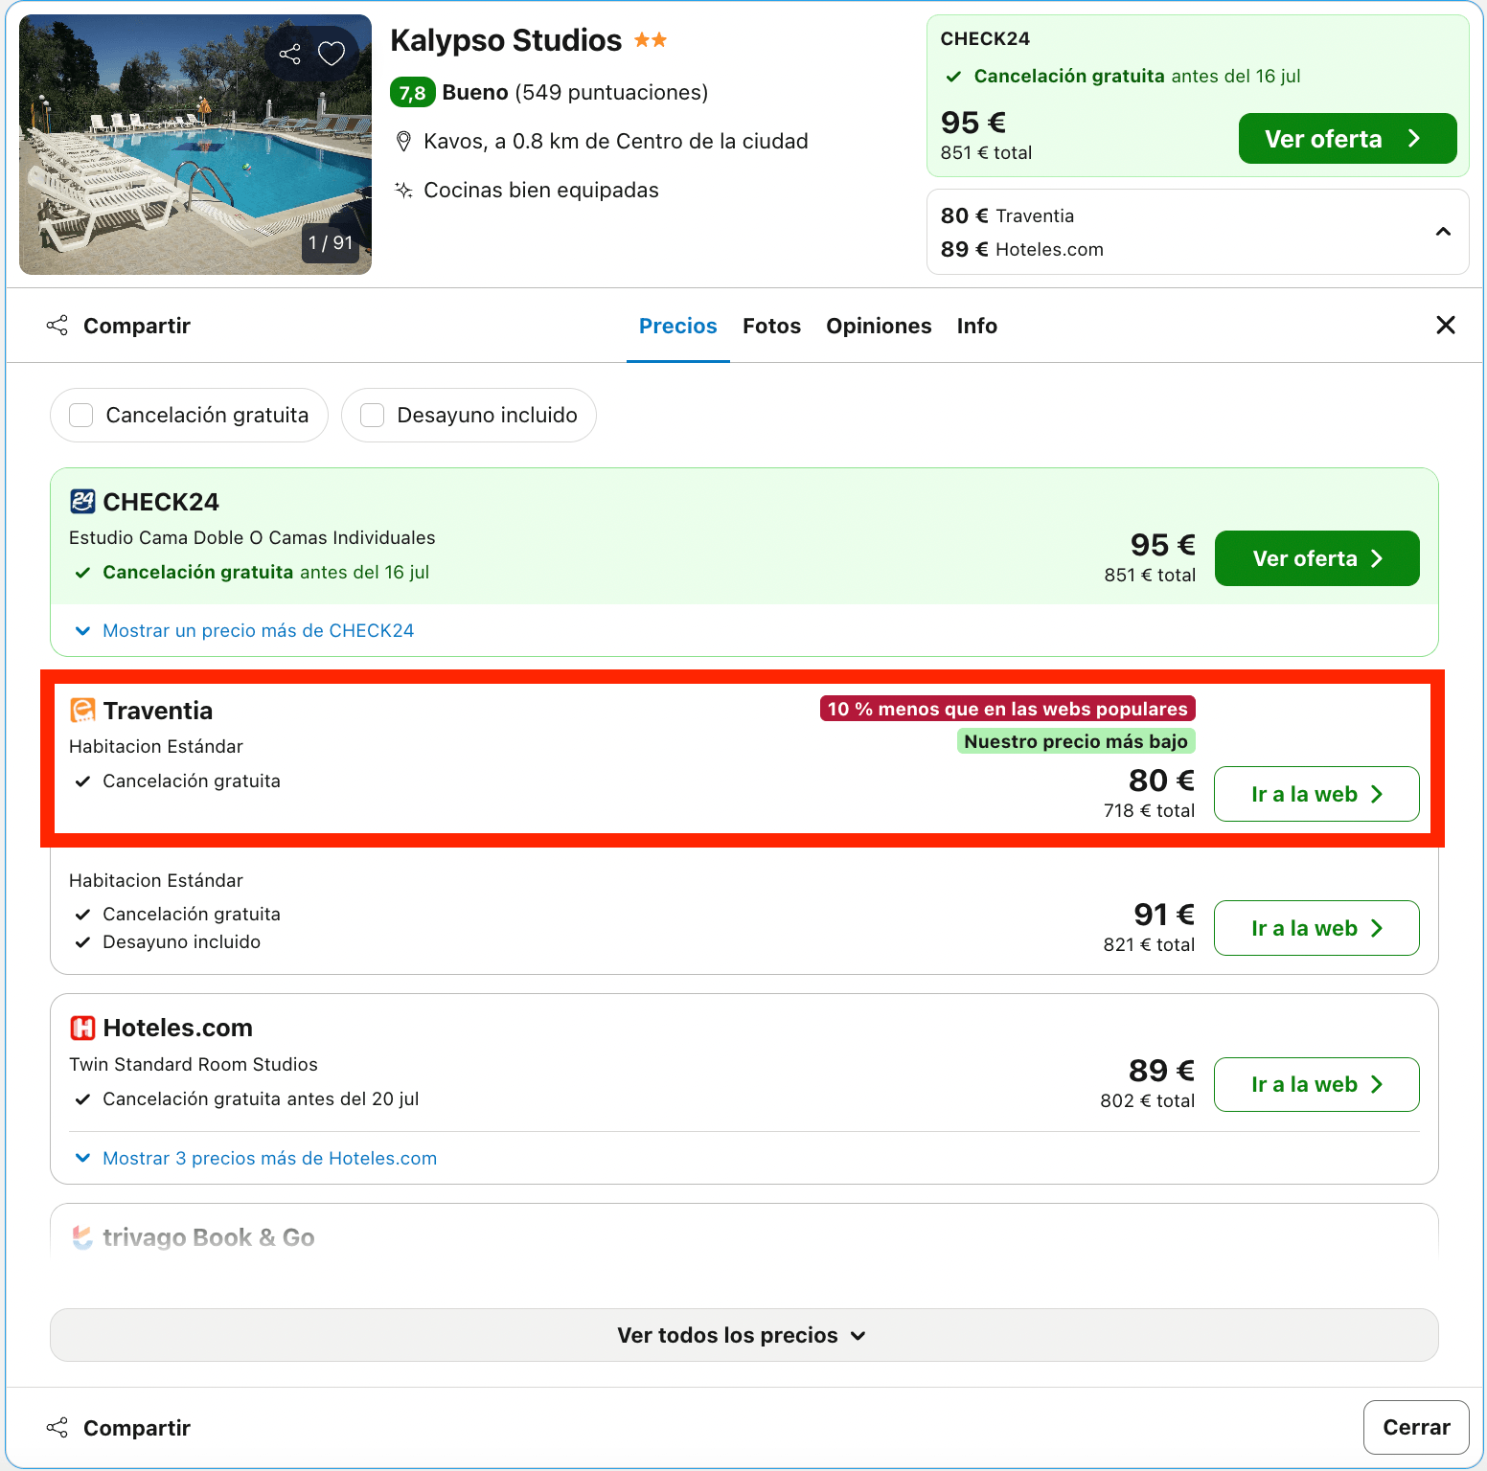1487x1471 pixels.
Task: Click the share icon next to bottom Compartir
Action: (57, 1428)
